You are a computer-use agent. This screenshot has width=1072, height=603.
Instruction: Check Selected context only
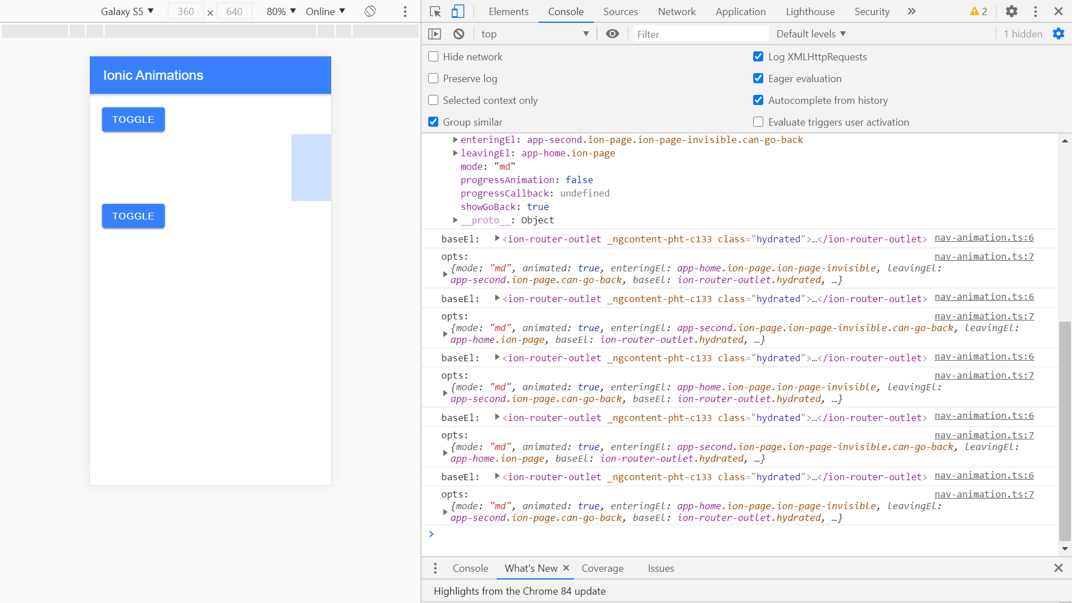[433, 100]
